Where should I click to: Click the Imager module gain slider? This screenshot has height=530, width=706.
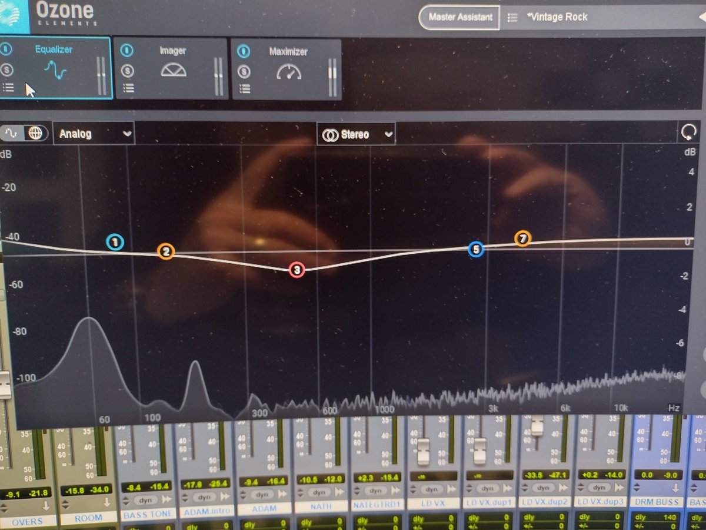(x=219, y=77)
